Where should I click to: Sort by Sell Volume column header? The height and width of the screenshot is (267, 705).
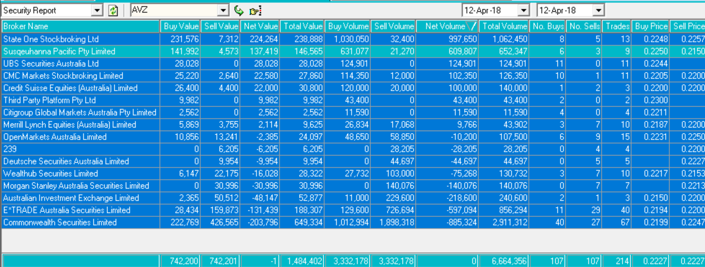pos(393,26)
